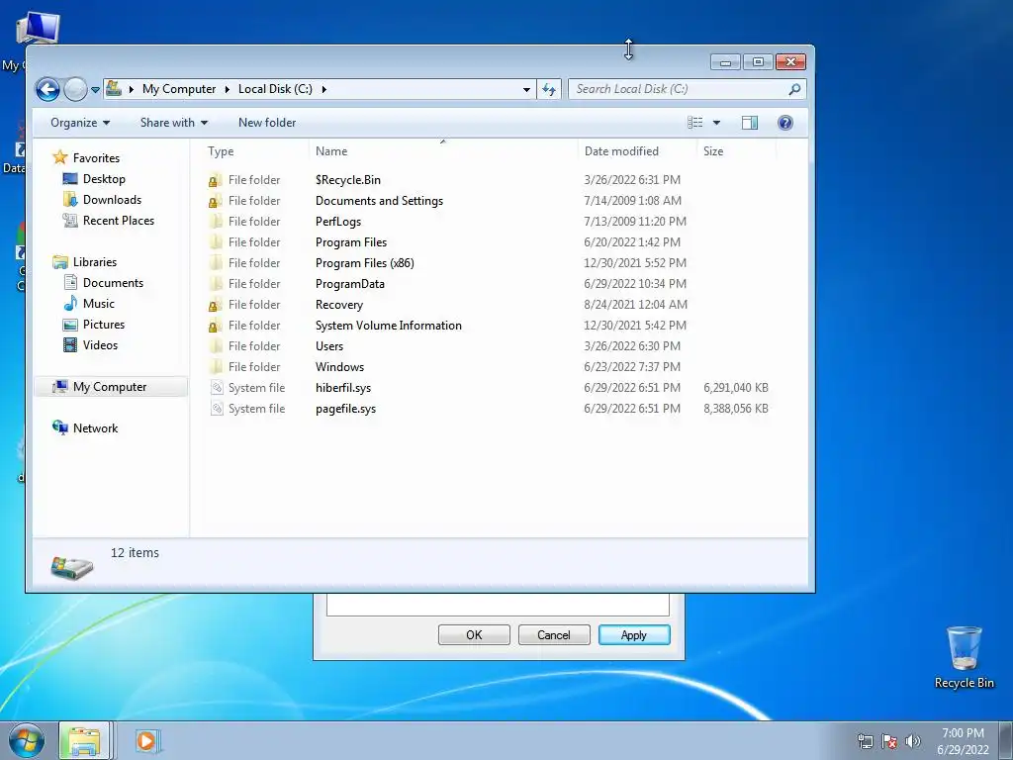
Task: Go back with the blue Back arrow
Action: coord(47,89)
